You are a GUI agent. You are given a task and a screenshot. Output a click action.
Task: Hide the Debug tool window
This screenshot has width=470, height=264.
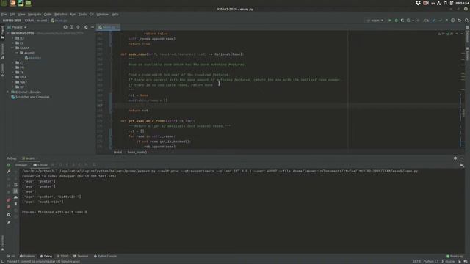pos(462,158)
